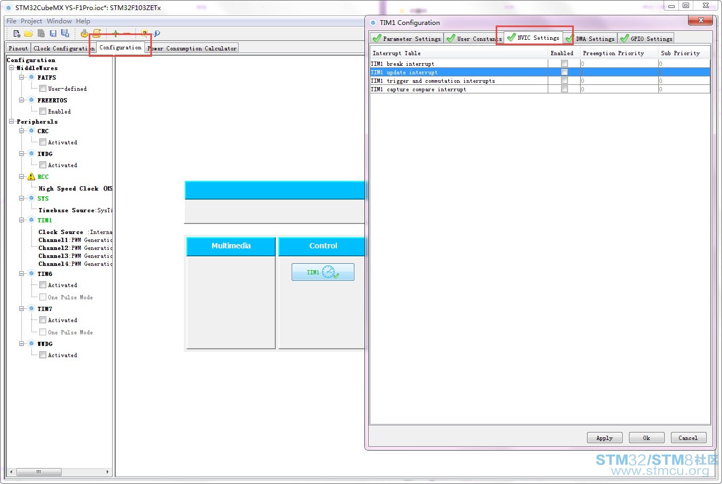This screenshot has width=722, height=484.
Task: Click the tree panel scroll right arrow
Action: [x=107, y=471]
